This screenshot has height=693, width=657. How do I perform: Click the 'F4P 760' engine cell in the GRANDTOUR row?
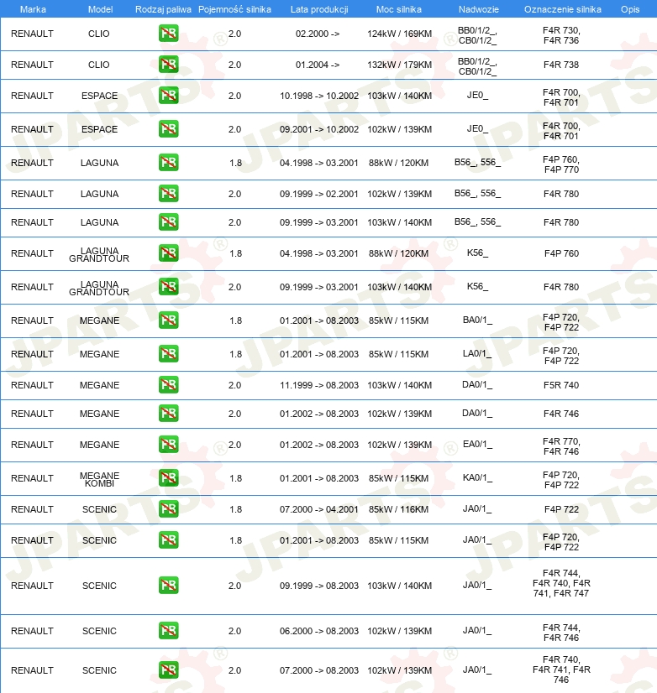(x=561, y=253)
